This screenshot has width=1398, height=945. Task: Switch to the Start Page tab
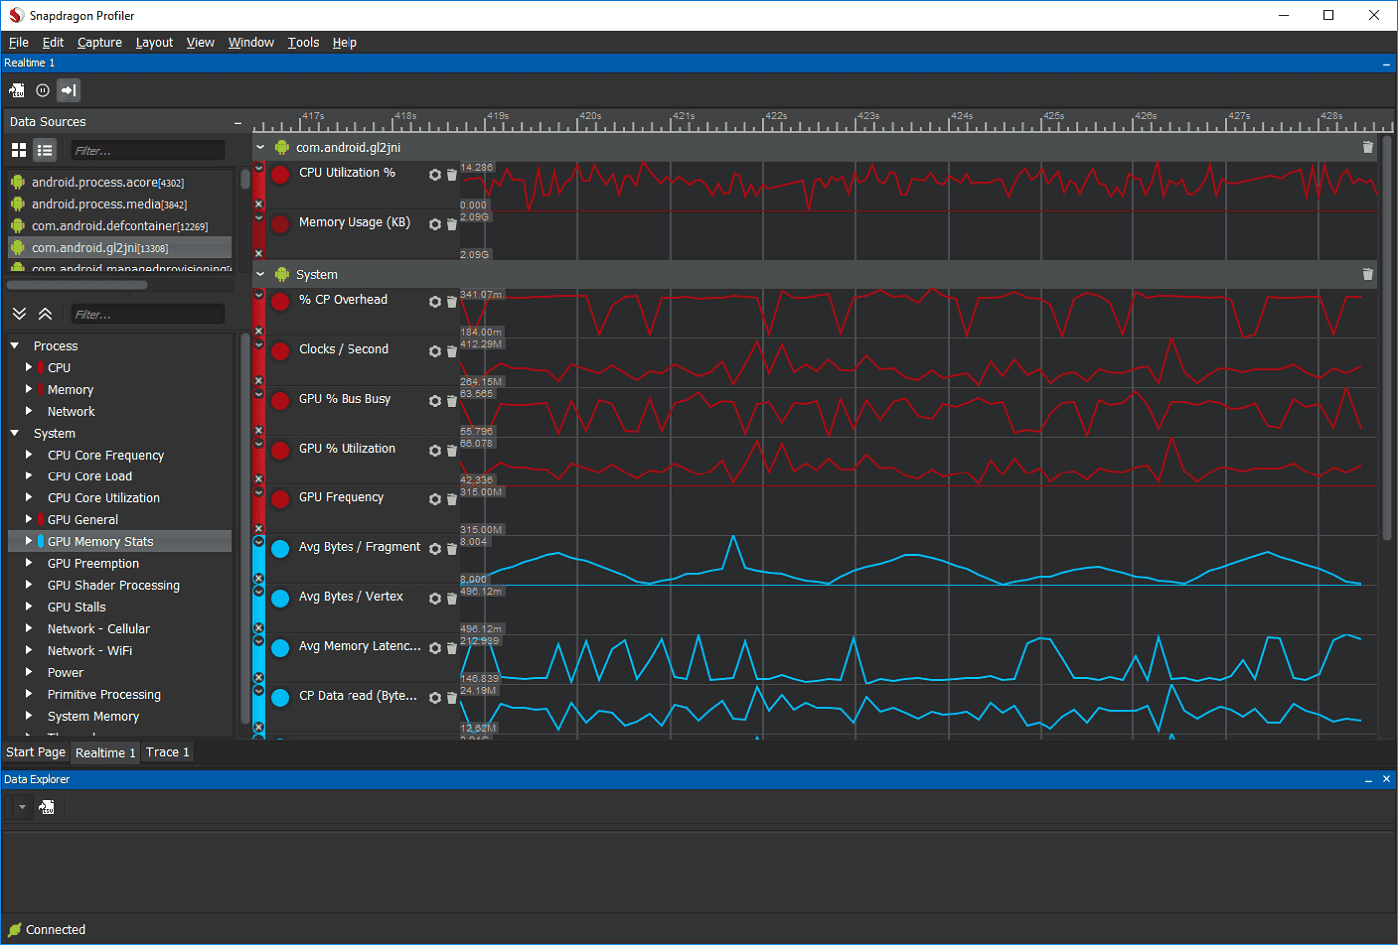(35, 752)
